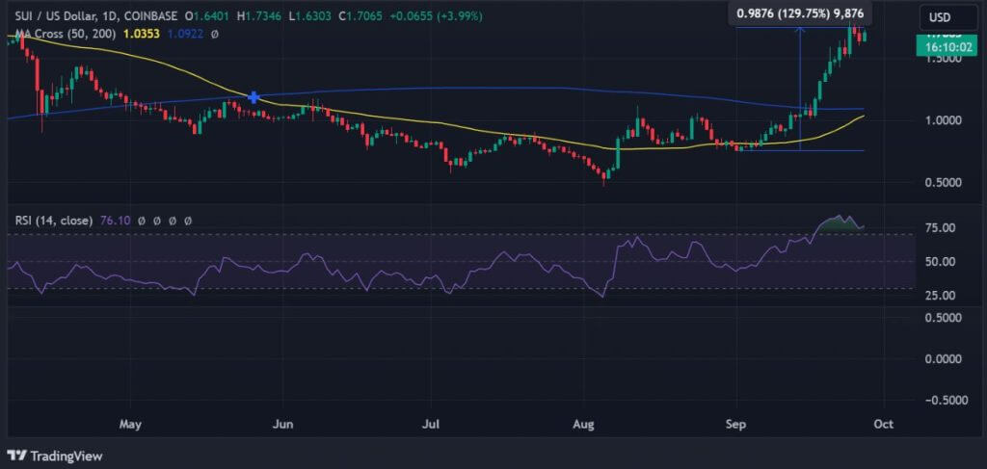Select the blue vertical price-range measurement arrow
The image size is (987, 469).
[800, 88]
